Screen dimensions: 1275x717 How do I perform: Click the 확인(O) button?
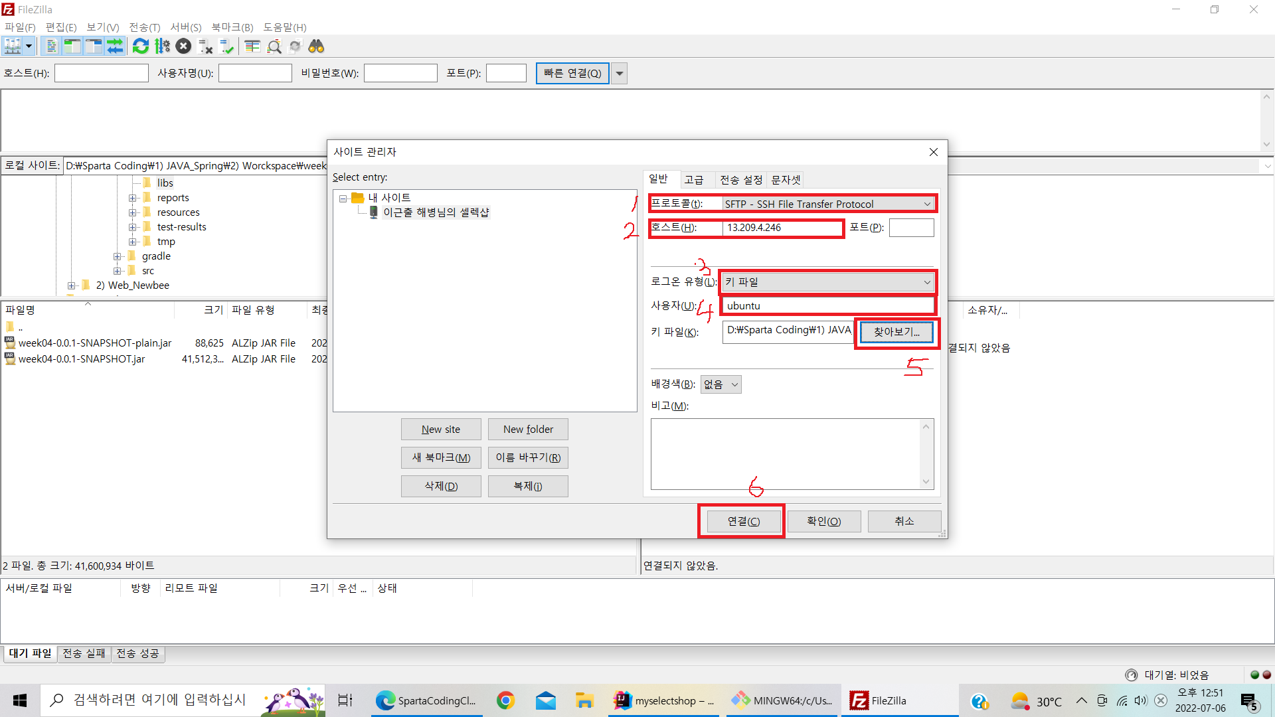click(x=824, y=521)
